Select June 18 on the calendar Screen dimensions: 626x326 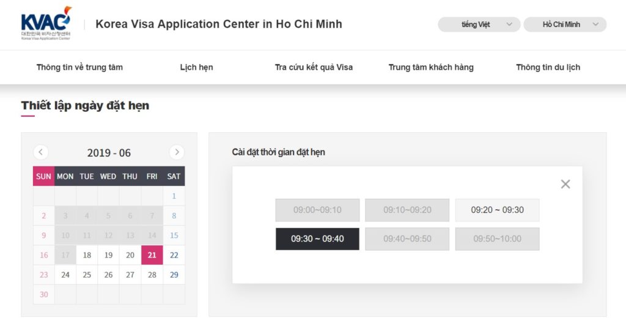(87, 255)
